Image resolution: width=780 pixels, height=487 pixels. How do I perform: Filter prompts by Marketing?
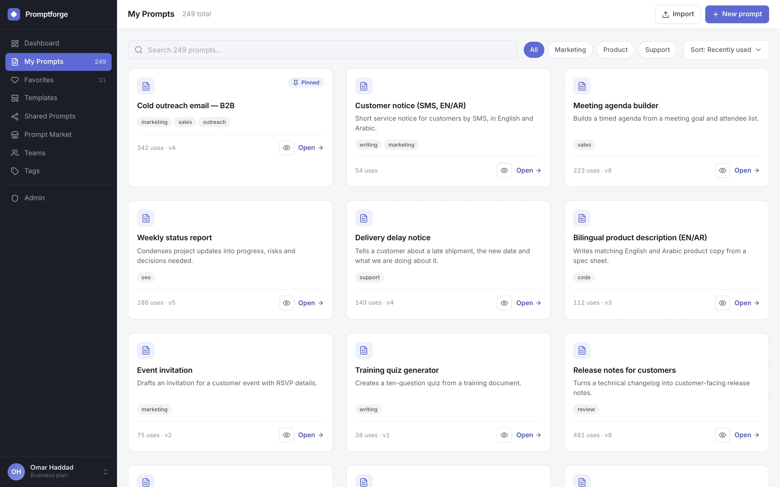tap(570, 50)
